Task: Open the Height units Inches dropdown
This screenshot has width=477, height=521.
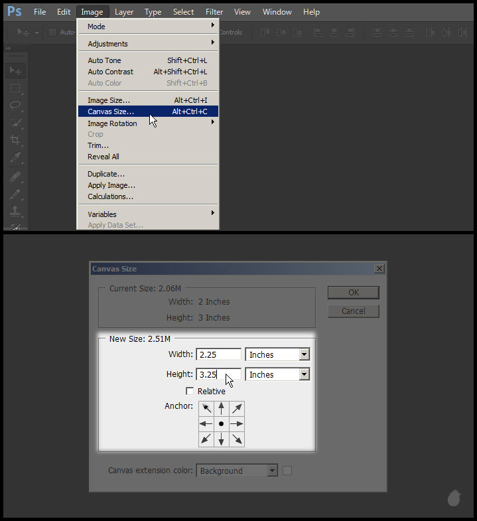Action: tap(277, 374)
